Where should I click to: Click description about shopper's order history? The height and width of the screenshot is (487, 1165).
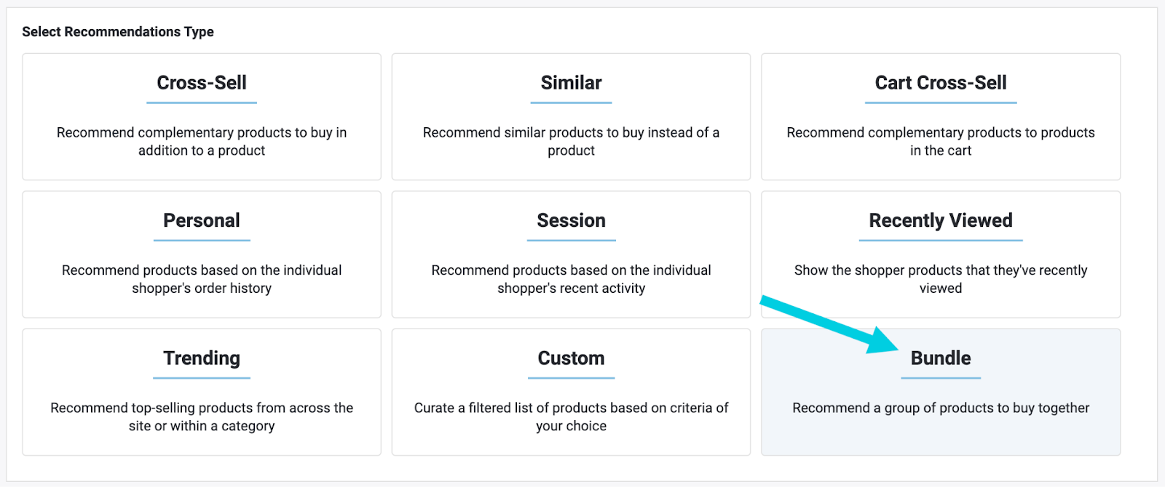pyautogui.click(x=202, y=279)
